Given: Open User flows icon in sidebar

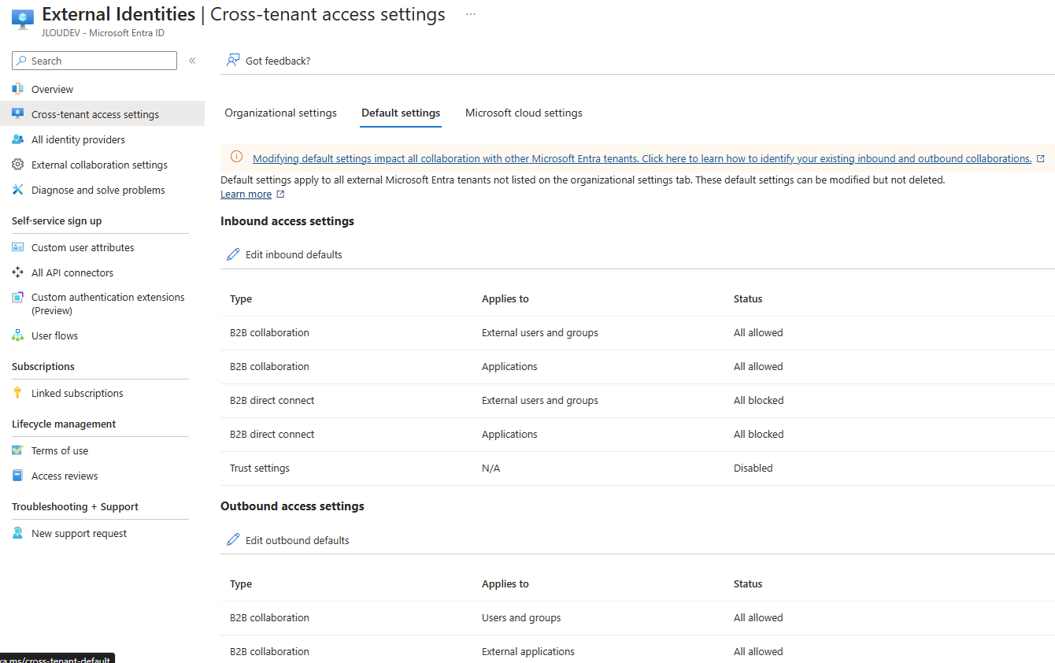Looking at the screenshot, I should (17, 335).
